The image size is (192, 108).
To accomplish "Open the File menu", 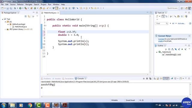I will tap(2, 4).
